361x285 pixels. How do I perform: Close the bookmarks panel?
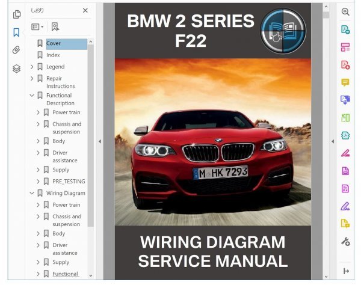click(x=85, y=10)
